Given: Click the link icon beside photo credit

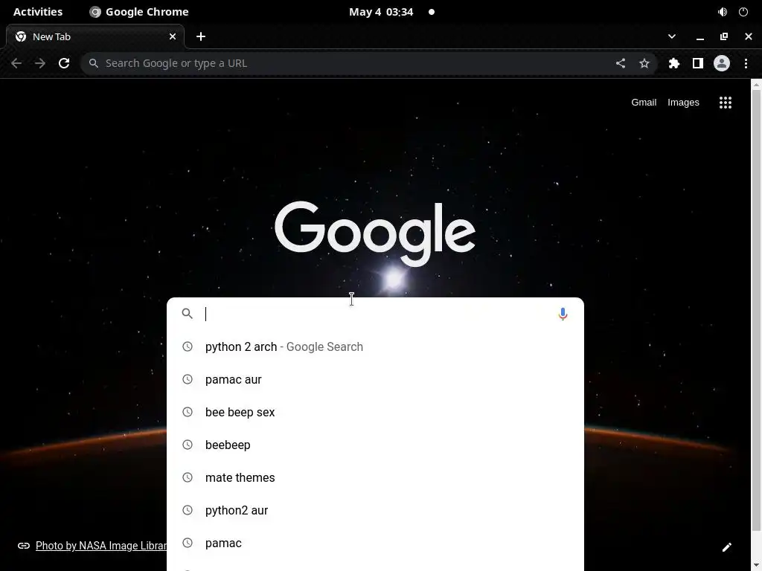Looking at the screenshot, I should tap(24, 546).
